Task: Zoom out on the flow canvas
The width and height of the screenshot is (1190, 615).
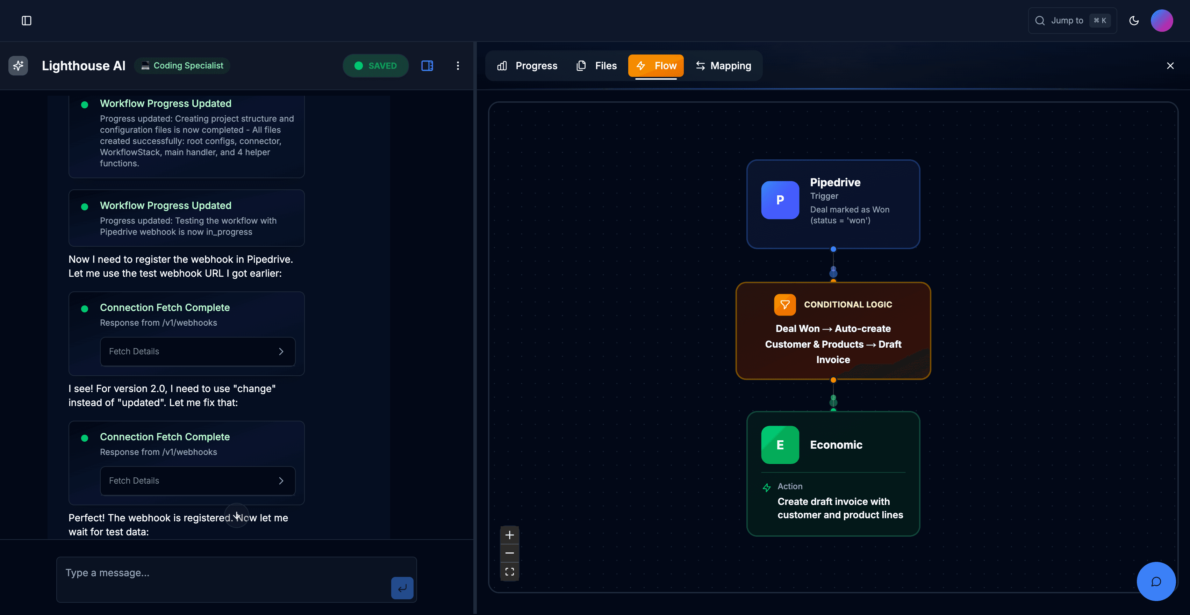Action: tap(510, 553)
